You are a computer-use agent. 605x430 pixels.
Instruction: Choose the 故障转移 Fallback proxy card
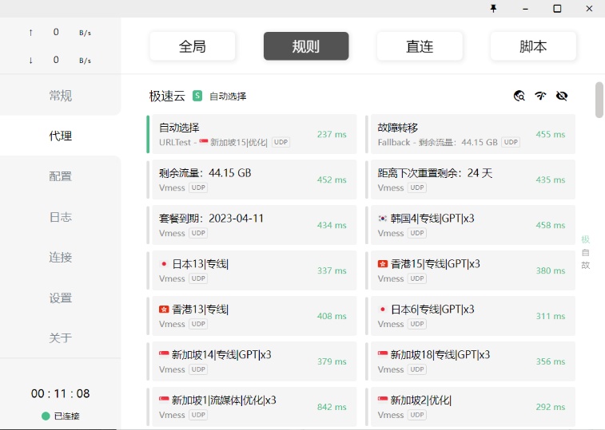click(471, 134)
